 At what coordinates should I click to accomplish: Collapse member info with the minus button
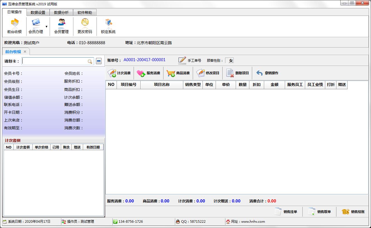99,61
